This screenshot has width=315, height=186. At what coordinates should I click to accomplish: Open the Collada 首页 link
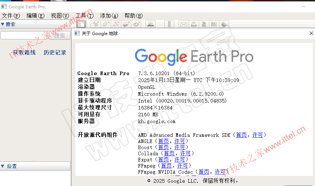[169, 153]
